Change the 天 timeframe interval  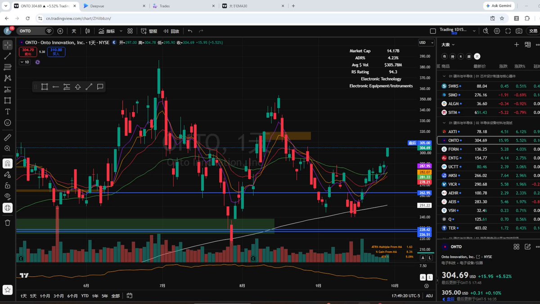point(74,31)
